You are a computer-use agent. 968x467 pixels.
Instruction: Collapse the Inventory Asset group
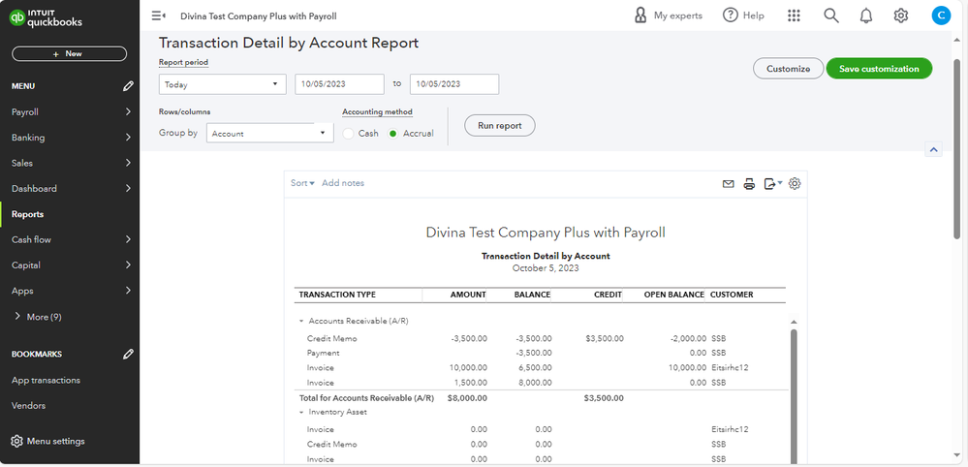(x=301, y=412)
